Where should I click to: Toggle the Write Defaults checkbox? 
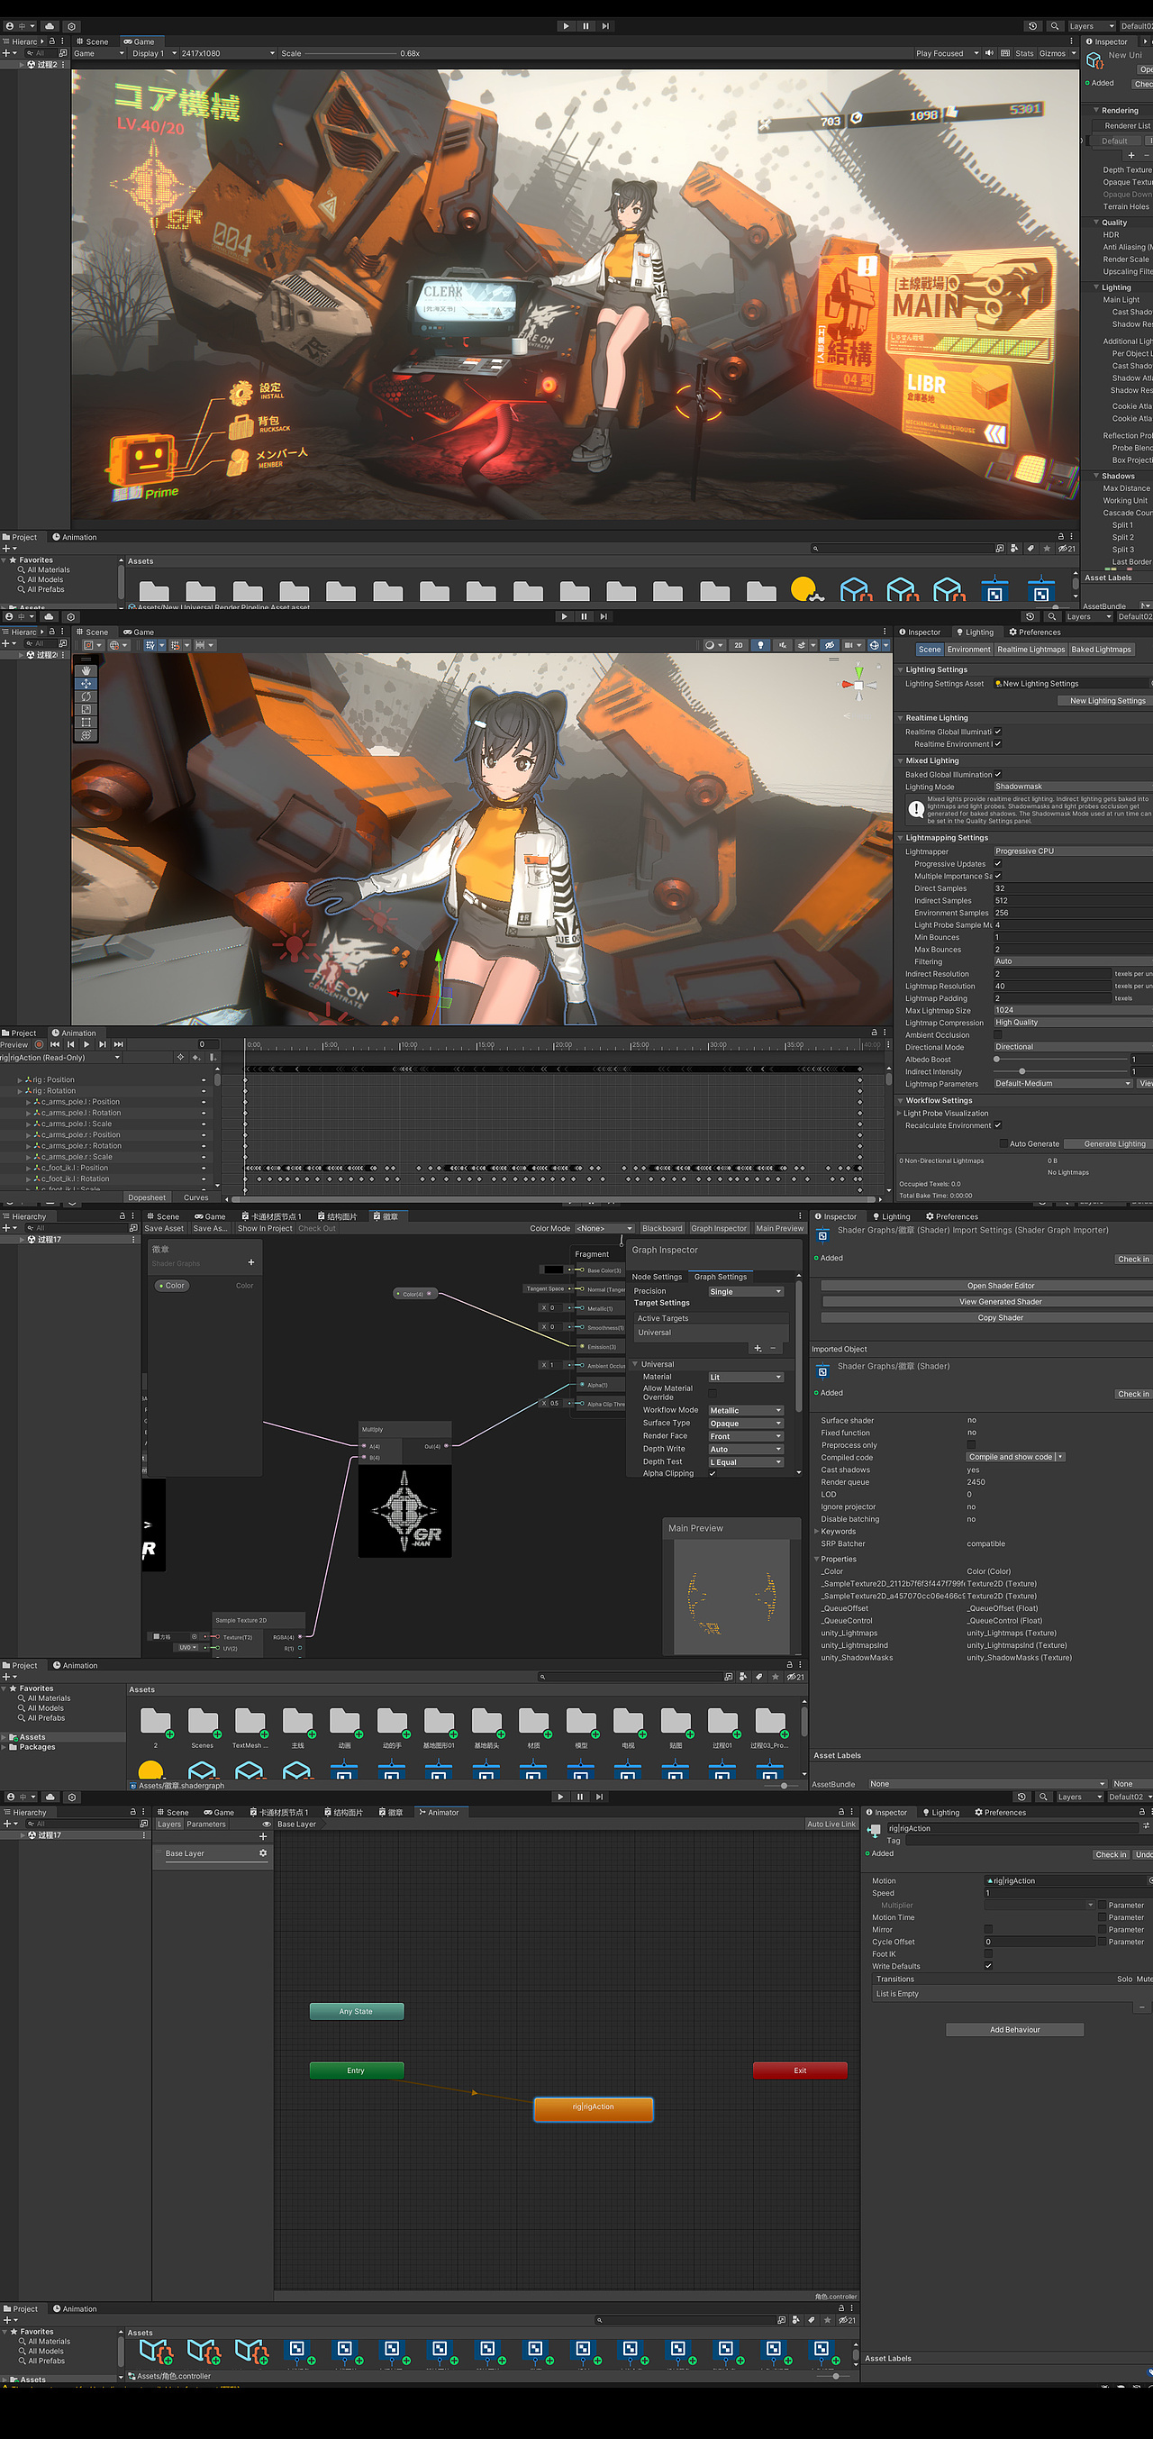[x=988, y=1966]
